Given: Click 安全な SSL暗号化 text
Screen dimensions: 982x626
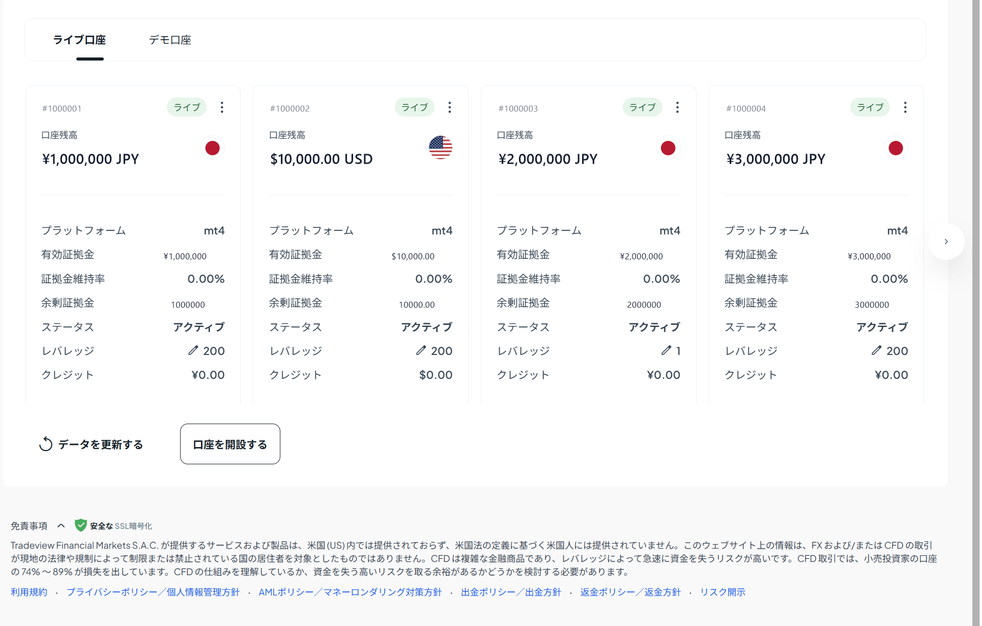Looking at the screenshot, I should (x=121, y=526).
